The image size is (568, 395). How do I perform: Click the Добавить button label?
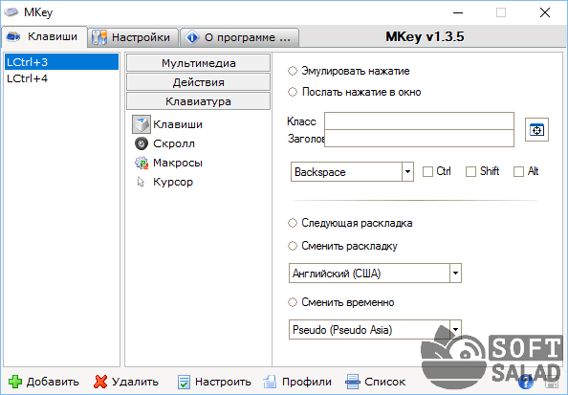coord(53,382)
